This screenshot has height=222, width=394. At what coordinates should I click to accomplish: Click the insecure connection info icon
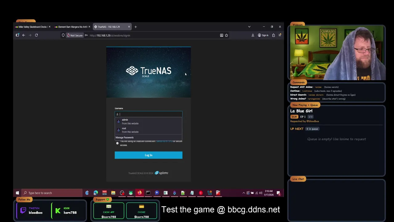[117, 143]
